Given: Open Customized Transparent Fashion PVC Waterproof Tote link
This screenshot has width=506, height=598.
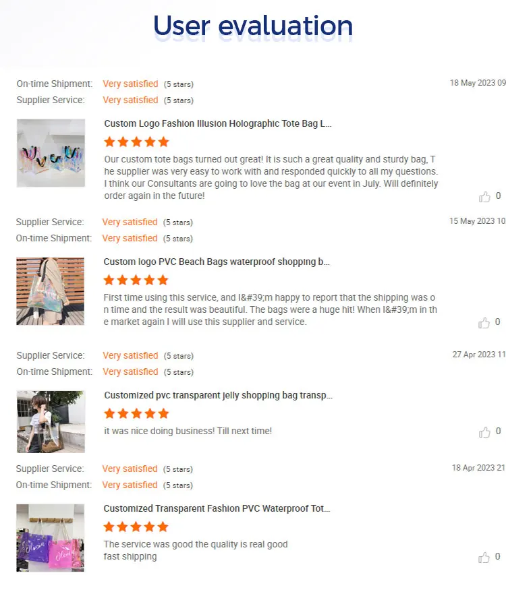Looking at the screenshot, I should pyautogui.click(x=217, y=508).
